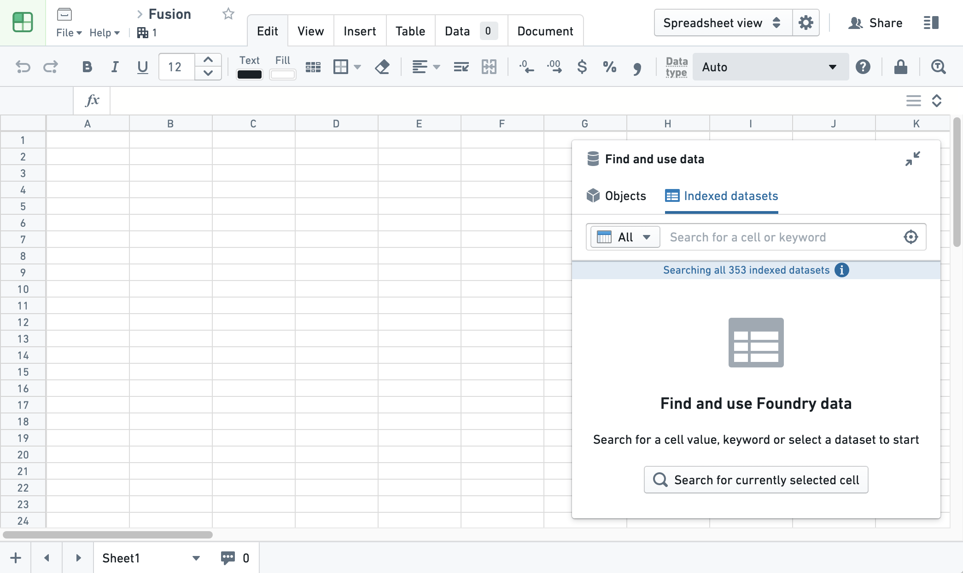Viewport: 963px width, 573px height.
Task: Toggle the right sidebar panel icon
Action: (x=931, y=23)
